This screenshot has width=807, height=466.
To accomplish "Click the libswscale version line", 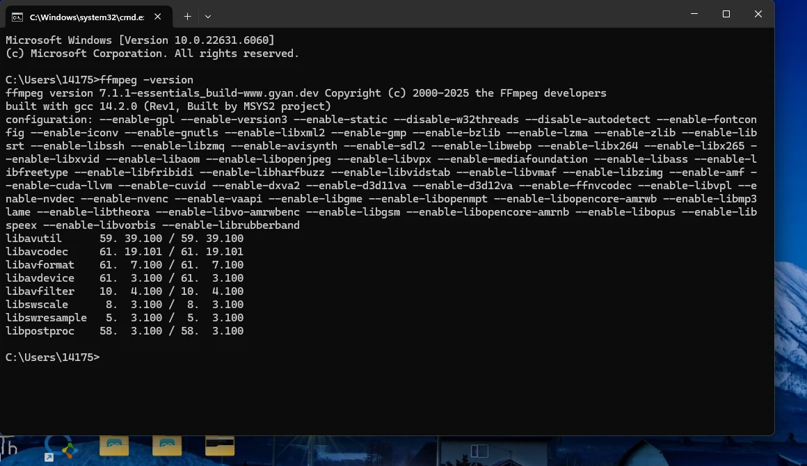I will point(125,305).
